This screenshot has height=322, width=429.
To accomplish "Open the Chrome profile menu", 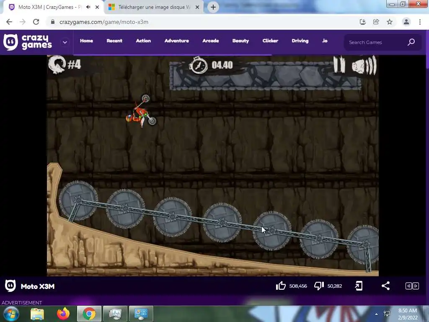I will tap(406, 22).
